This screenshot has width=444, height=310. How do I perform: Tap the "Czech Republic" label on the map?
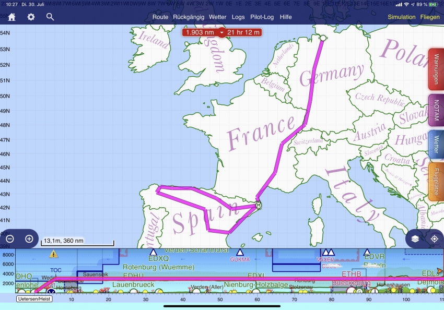(x=380, y=100)
